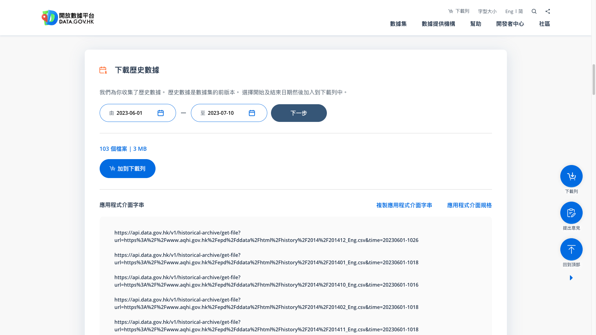
Task: Click 複製應用程式介面字串 link
Action: point(404,205)
